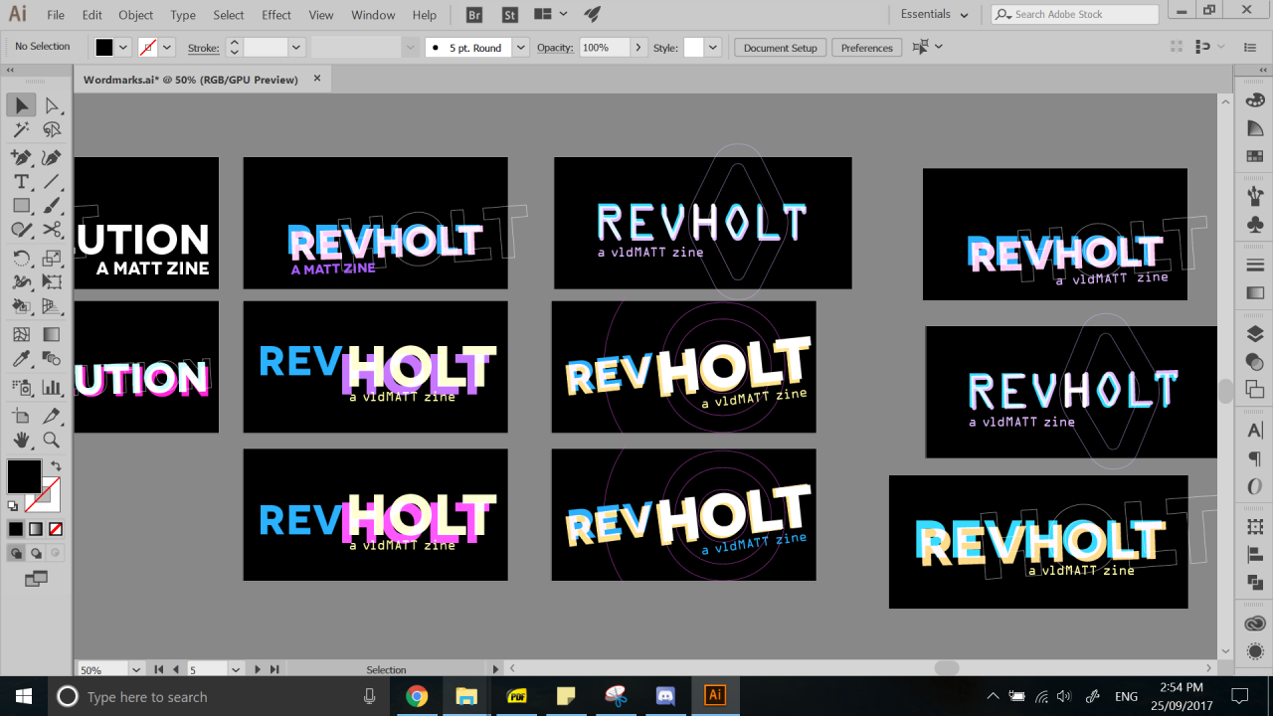This screenshot has width=1273, height=716.
Task: Open the graphic Style dropdown
Action: (712, 47)
